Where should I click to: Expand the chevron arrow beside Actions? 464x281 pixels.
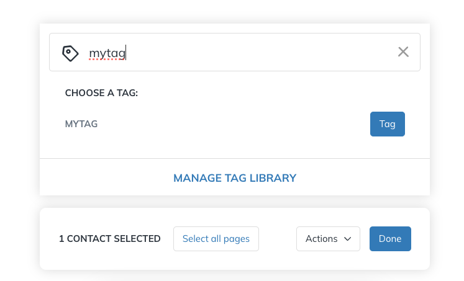(x=347, y=239)
